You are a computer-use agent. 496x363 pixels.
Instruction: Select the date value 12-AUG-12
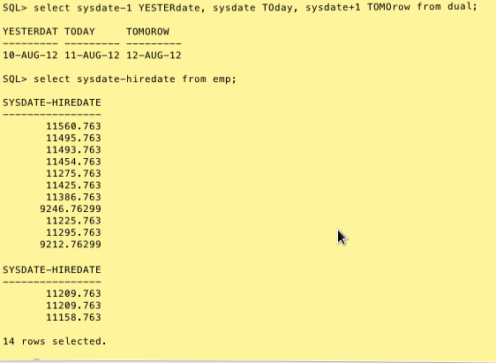coord(154,55)
